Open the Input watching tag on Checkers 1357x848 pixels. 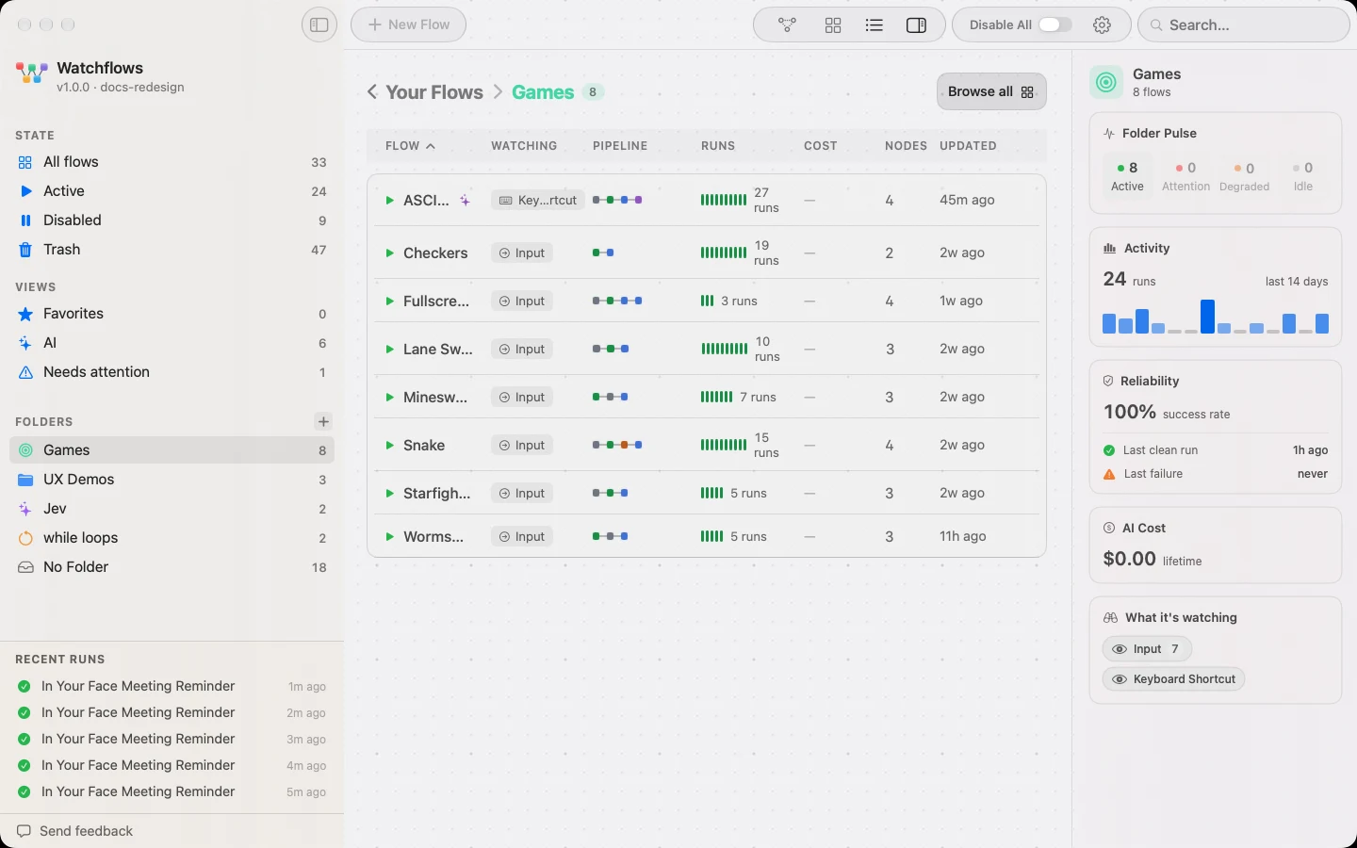[522, 253]
